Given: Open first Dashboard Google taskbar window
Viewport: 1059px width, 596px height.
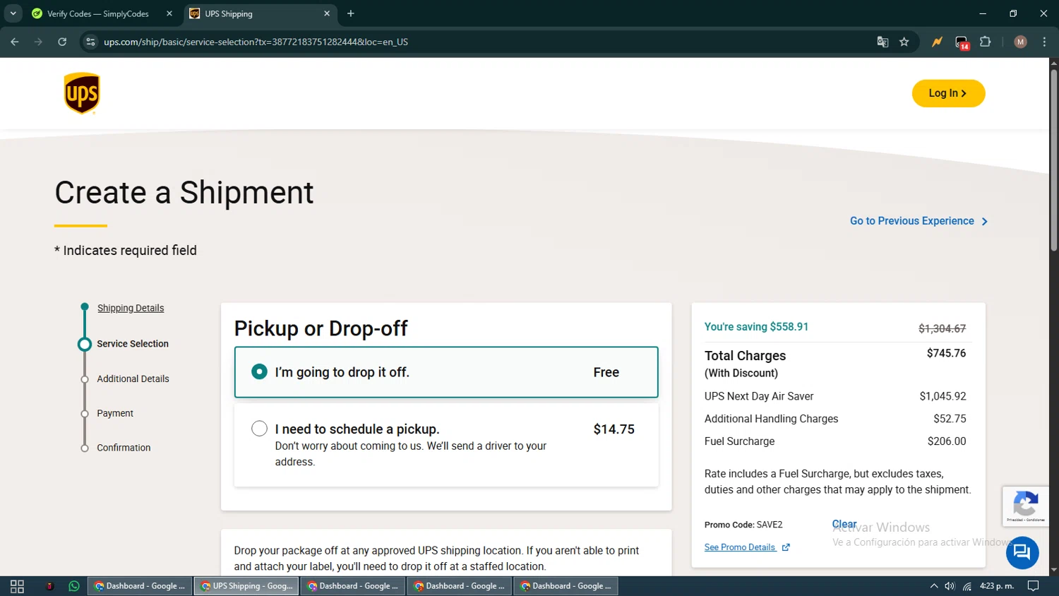Looking at the screenshot, I should [x=140, y=586].
